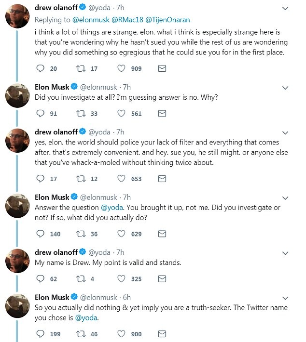This screenshot has width=306, height=342.
Task: Send first tweet via direct message icon
Action: coord(163,69)
